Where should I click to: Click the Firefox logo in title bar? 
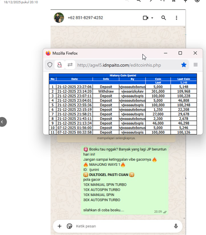pyautogui.click(x=48, y=53)
